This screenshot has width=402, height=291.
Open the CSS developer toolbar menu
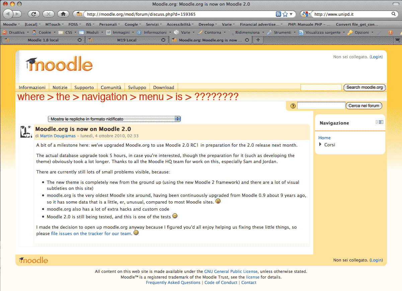[68, 32]
